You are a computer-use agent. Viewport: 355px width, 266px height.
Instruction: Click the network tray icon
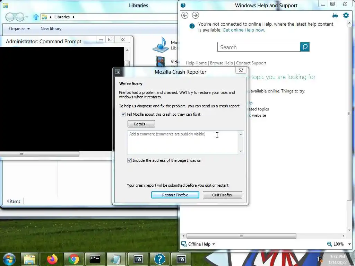[320, 259]
